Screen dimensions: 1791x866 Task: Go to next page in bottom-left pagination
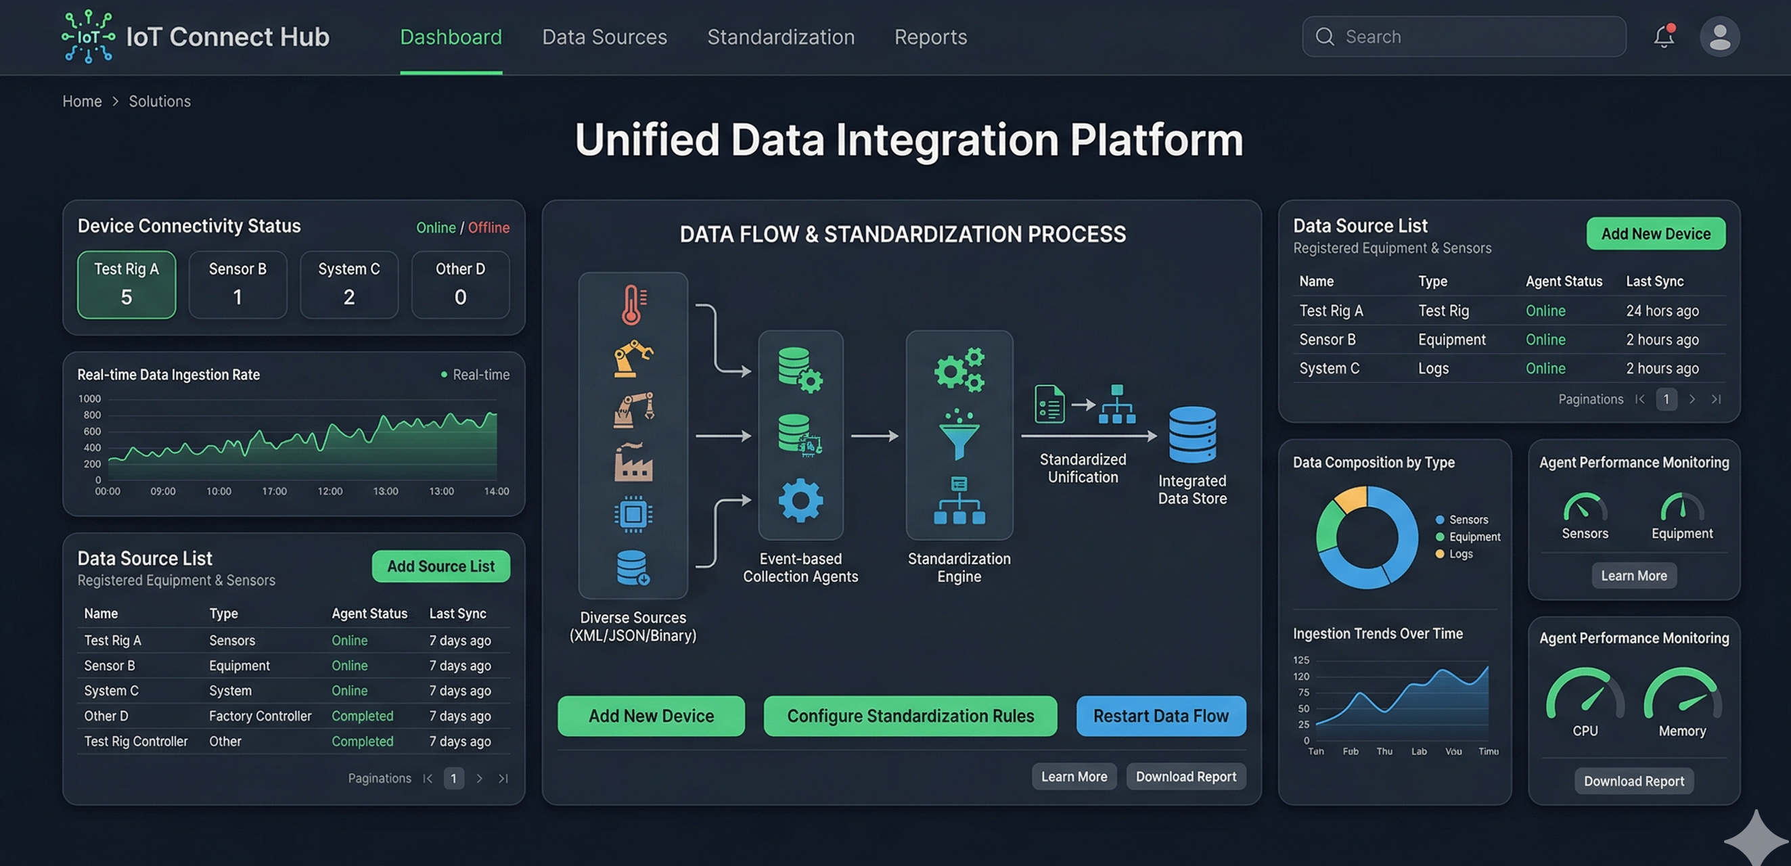pyautogui.click(x=479, y=779)
